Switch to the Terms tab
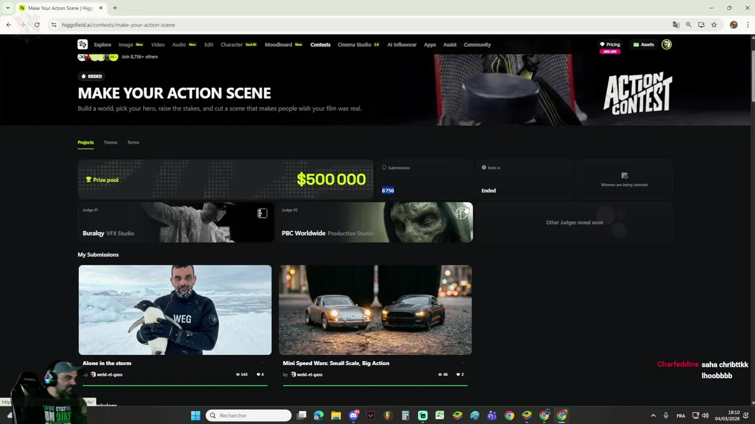This screenshot has width=755, height=424. tap(133, 143)
